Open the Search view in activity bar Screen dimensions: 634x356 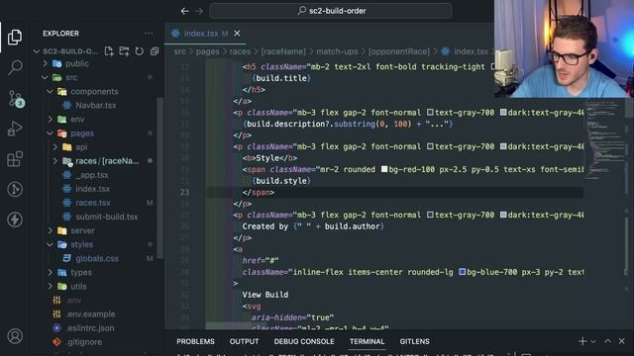(15, 67)
